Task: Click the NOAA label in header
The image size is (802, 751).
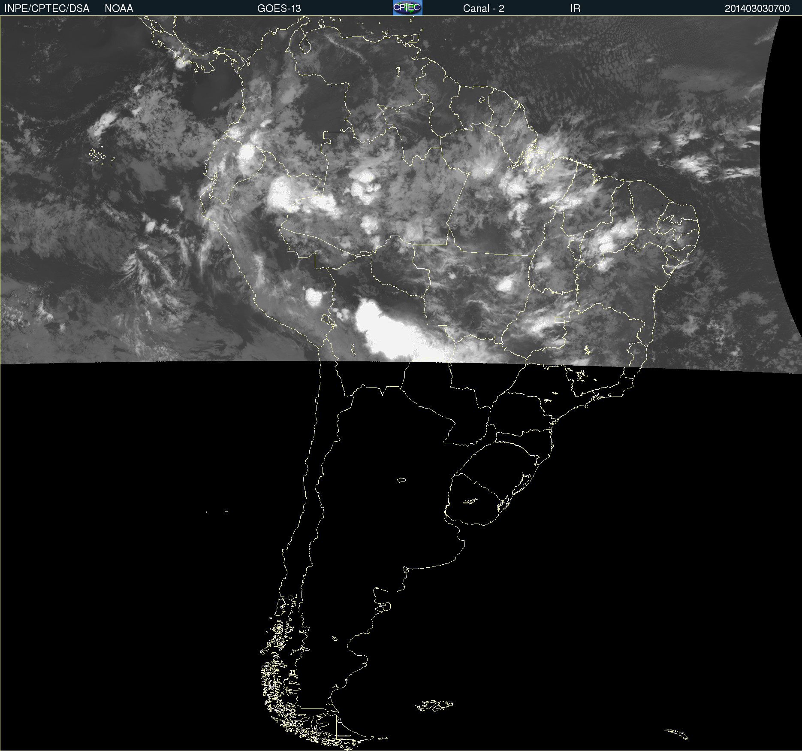Action: tap(119, 9)
